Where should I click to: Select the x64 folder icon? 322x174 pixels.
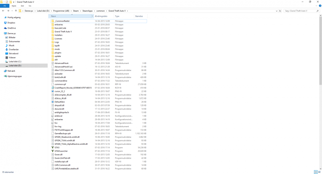(x=52, y=60)
